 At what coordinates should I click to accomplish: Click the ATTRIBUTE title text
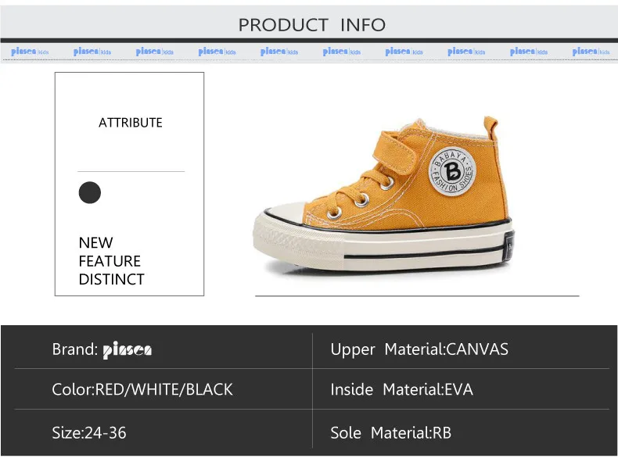click(x=131, y=123)
